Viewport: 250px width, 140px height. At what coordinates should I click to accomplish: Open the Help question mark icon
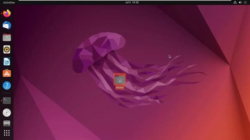pos(7,86)
